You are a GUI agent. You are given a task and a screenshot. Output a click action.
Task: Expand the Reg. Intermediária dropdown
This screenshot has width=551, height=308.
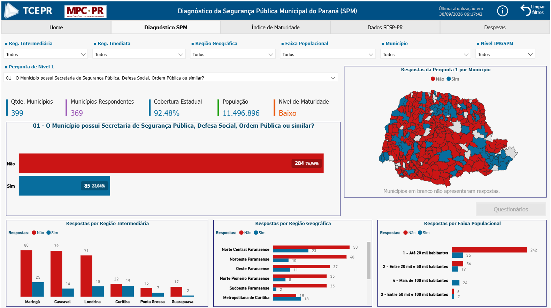point(46,54)
